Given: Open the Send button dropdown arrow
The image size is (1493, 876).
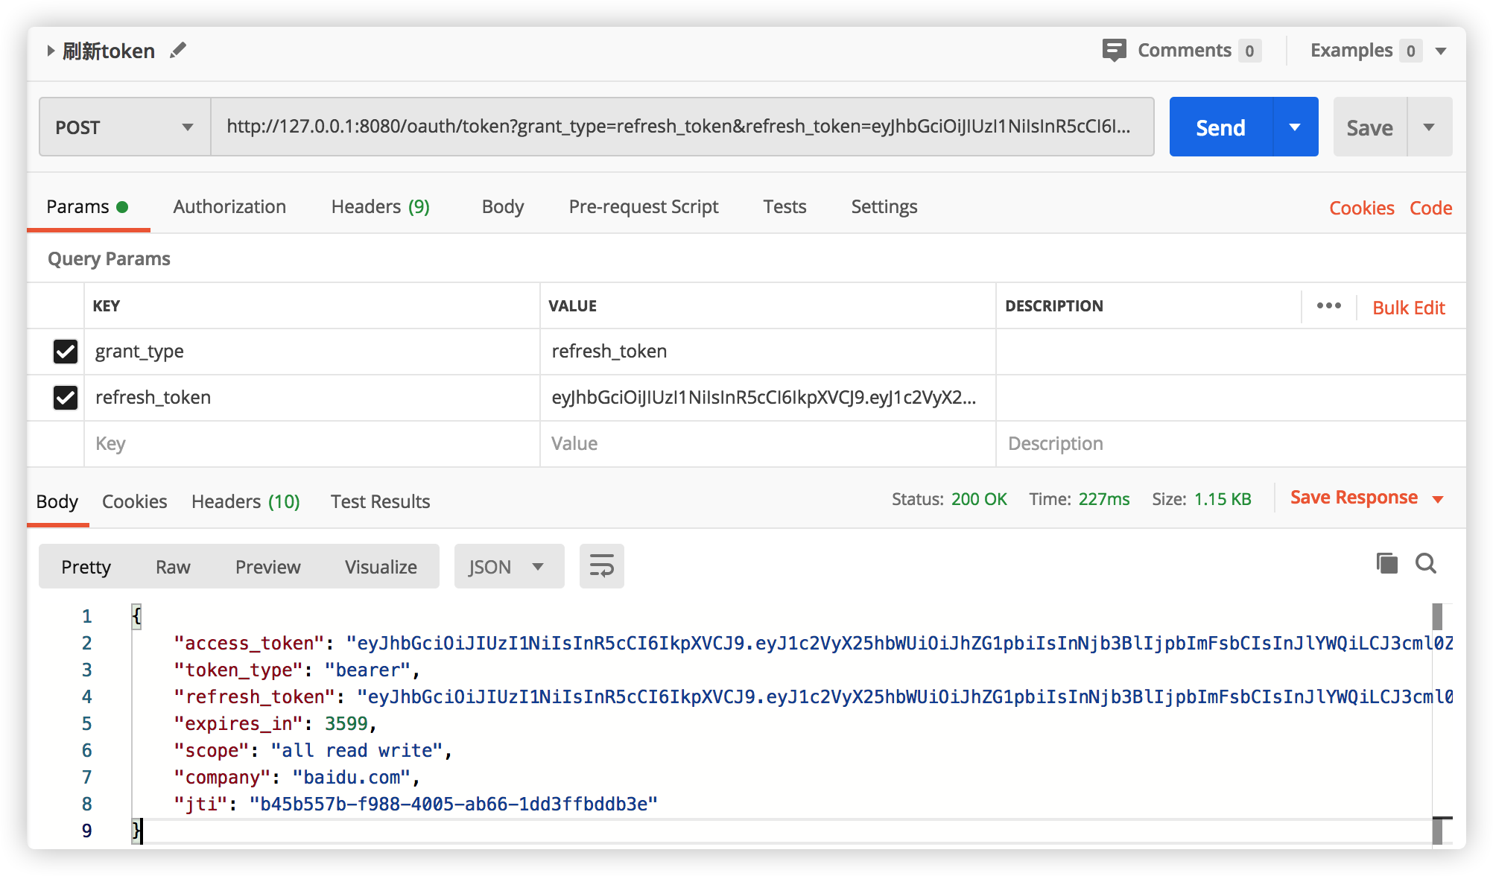Looking at the screenshot, I should click(x=1295, y=127).
